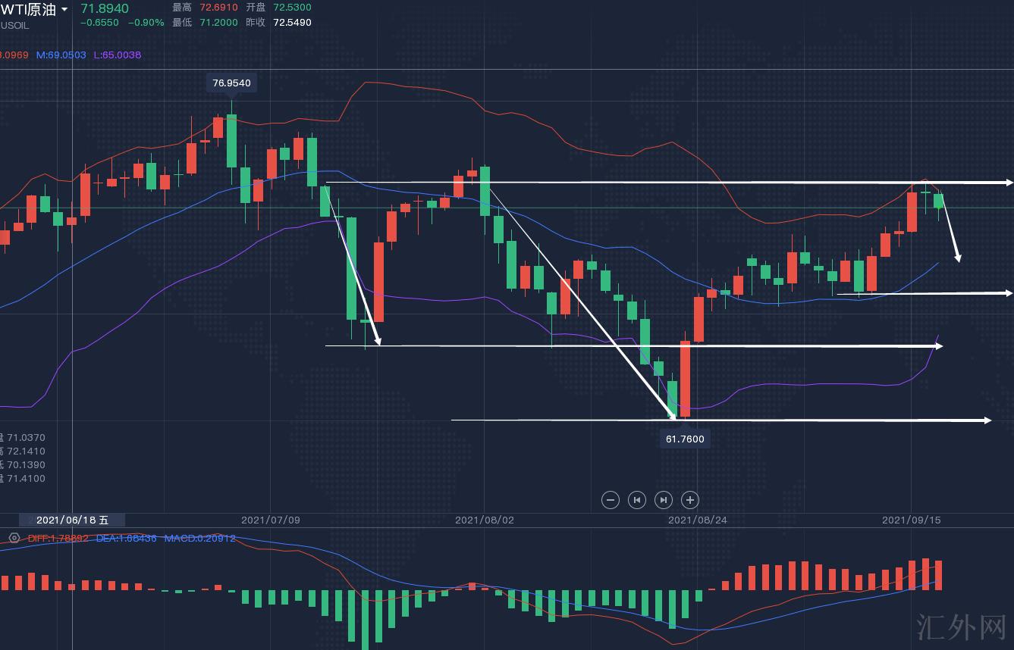Click the percent change −0.90%
Viewport: 1014px width, 650px height.
click(x=146, y=23)
